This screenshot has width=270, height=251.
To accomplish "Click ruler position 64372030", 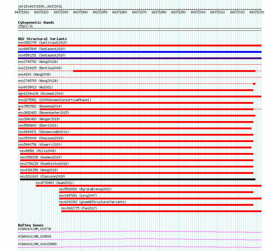I will 257,12.
